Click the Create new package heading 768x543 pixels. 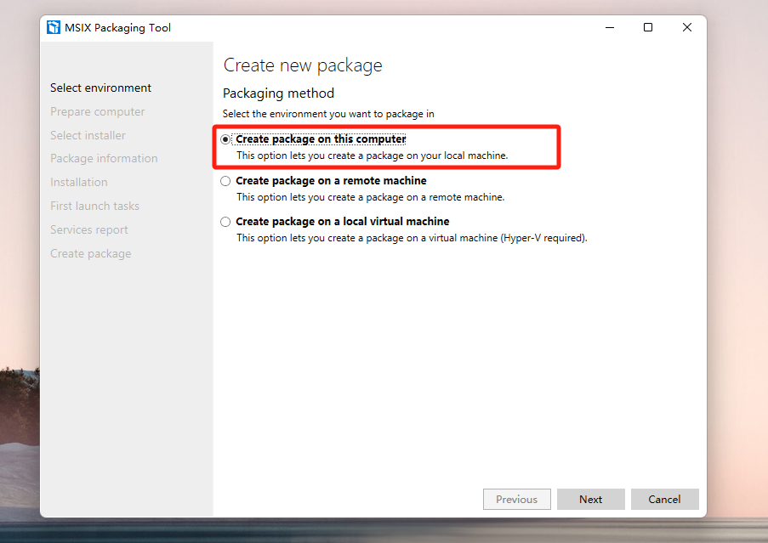[x=303, y=65]
